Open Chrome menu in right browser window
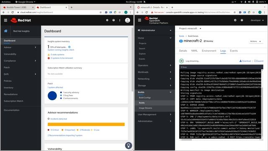The height and width of the screenshot is (151, 268). point(264,12)
